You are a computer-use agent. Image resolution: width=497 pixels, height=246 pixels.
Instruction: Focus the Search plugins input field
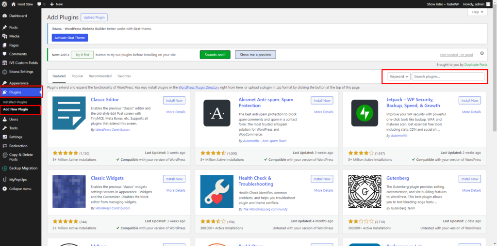(447, 77)
